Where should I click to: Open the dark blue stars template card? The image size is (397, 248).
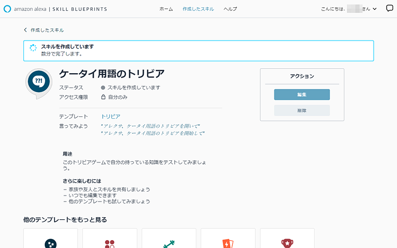[51, 238]
